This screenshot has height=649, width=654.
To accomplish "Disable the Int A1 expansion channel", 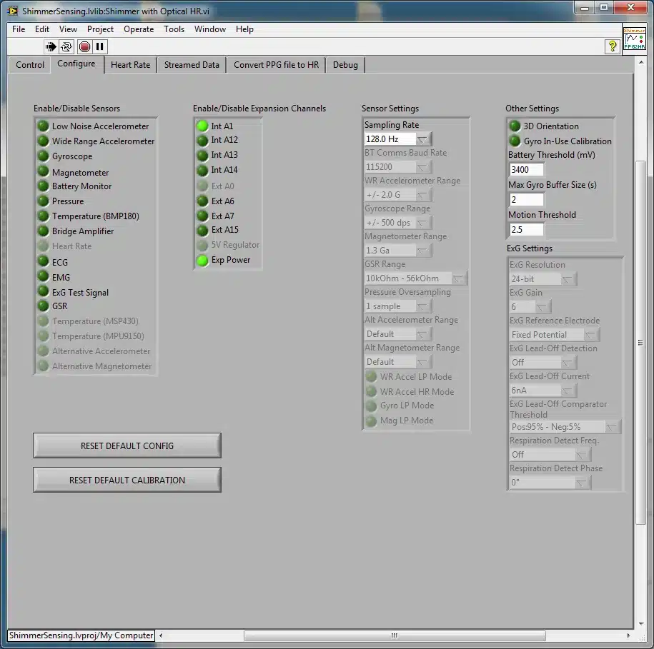I will pos(202,126).
